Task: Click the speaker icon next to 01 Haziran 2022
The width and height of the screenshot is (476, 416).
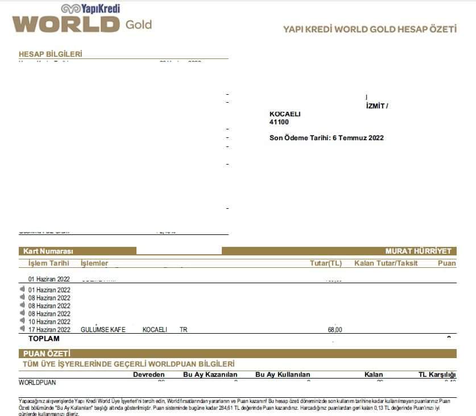Action: coord(22,289)
